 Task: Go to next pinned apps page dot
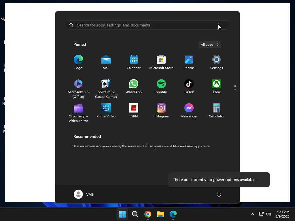[x=235, y=89]
